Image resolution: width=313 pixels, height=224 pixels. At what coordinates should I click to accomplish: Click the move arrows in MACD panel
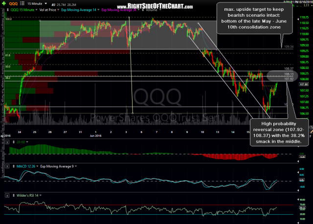pyautogui.click(x=14, y=166)
